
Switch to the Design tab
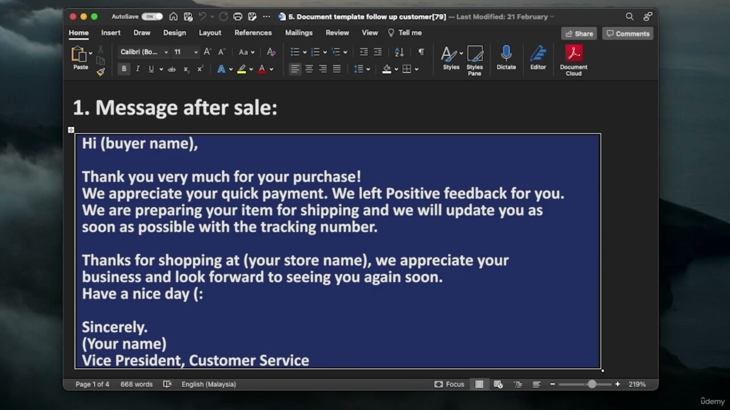pyautogui.click(x=175, y=33)
